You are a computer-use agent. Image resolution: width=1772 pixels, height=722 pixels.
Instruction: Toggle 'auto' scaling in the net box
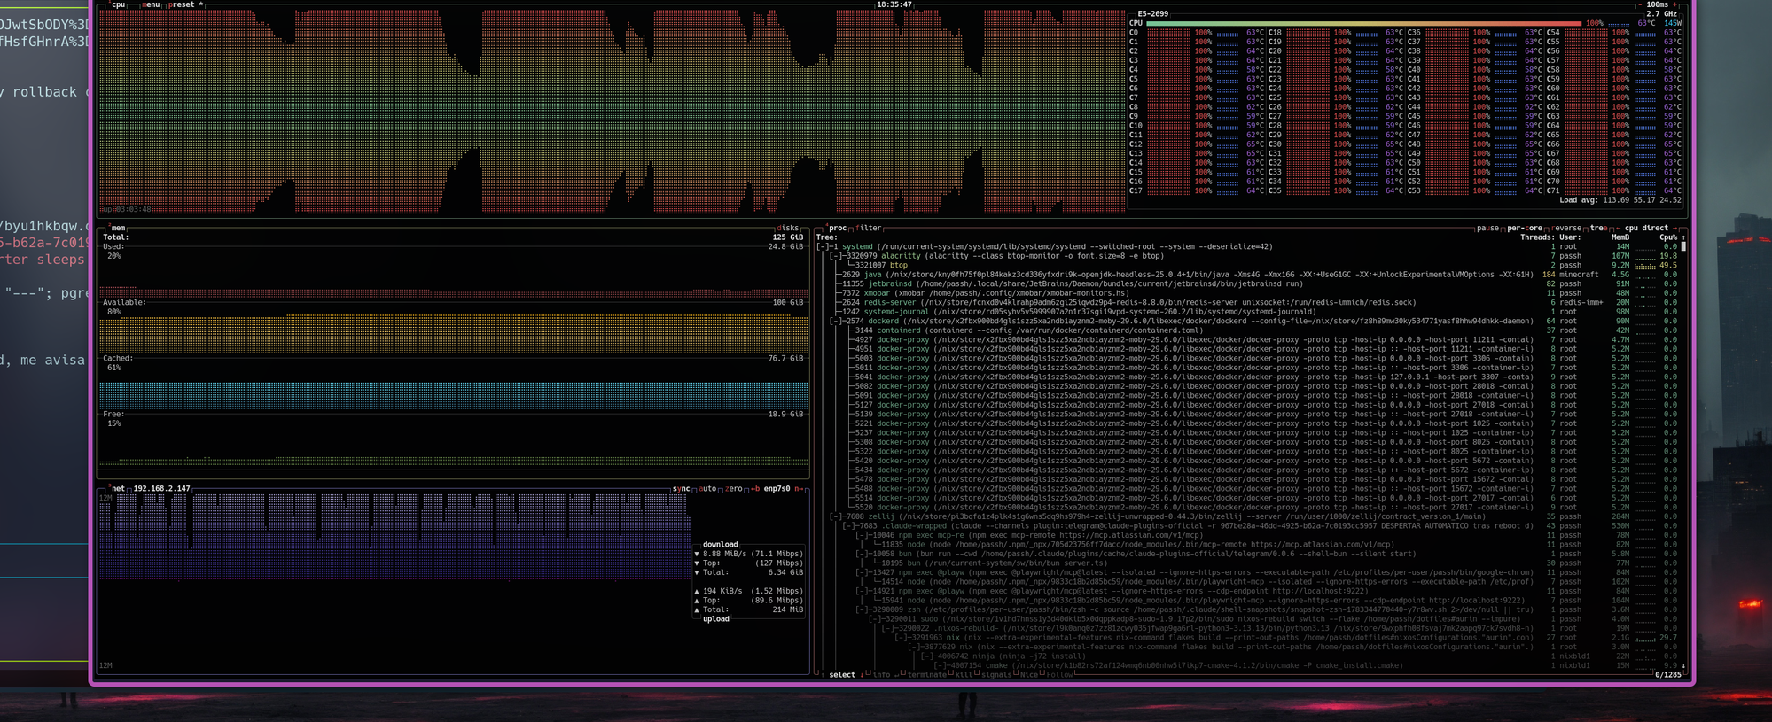(x=707, y=488)
